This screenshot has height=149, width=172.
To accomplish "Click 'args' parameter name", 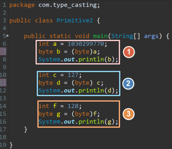I will pos(151,36).
